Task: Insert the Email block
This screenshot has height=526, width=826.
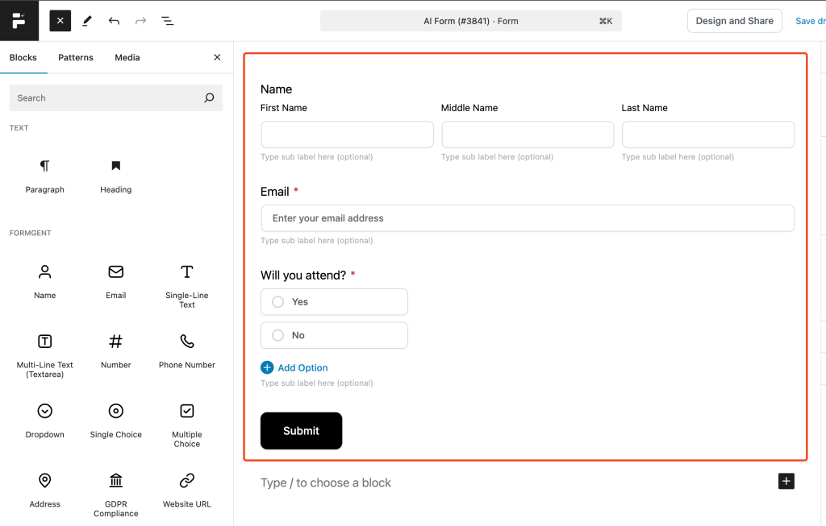Action: pyautogui.click(x=116, y=281)
